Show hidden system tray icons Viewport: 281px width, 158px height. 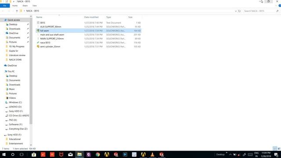click(230, 154)
